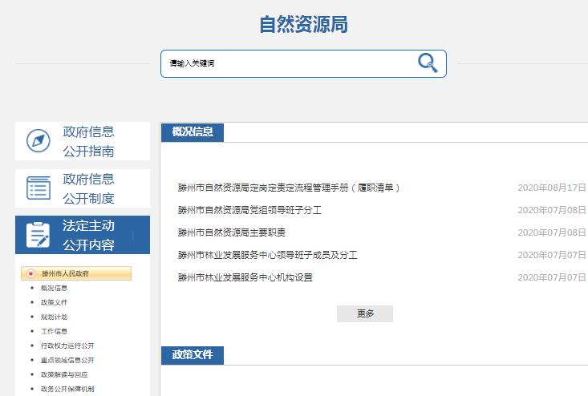Type in the 请输入关键词 search field

pos(285,63)
